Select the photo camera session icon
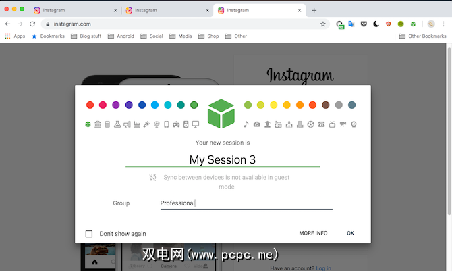The width and height of the screenshot is (452, 271). 256,124
